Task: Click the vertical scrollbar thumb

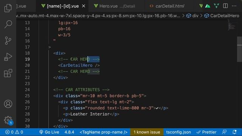Action: coord(239,49)
